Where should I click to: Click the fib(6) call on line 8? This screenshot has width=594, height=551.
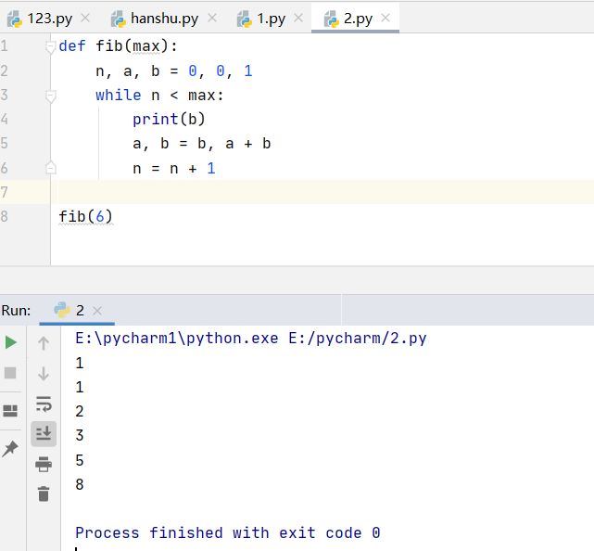[85, 216]
